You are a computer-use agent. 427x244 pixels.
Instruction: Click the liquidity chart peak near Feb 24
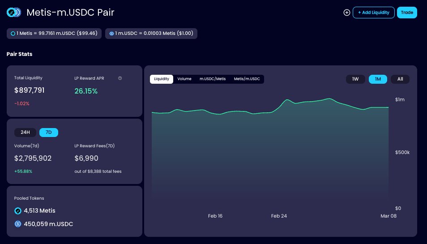pyautogui.click(x=287, y=100)
